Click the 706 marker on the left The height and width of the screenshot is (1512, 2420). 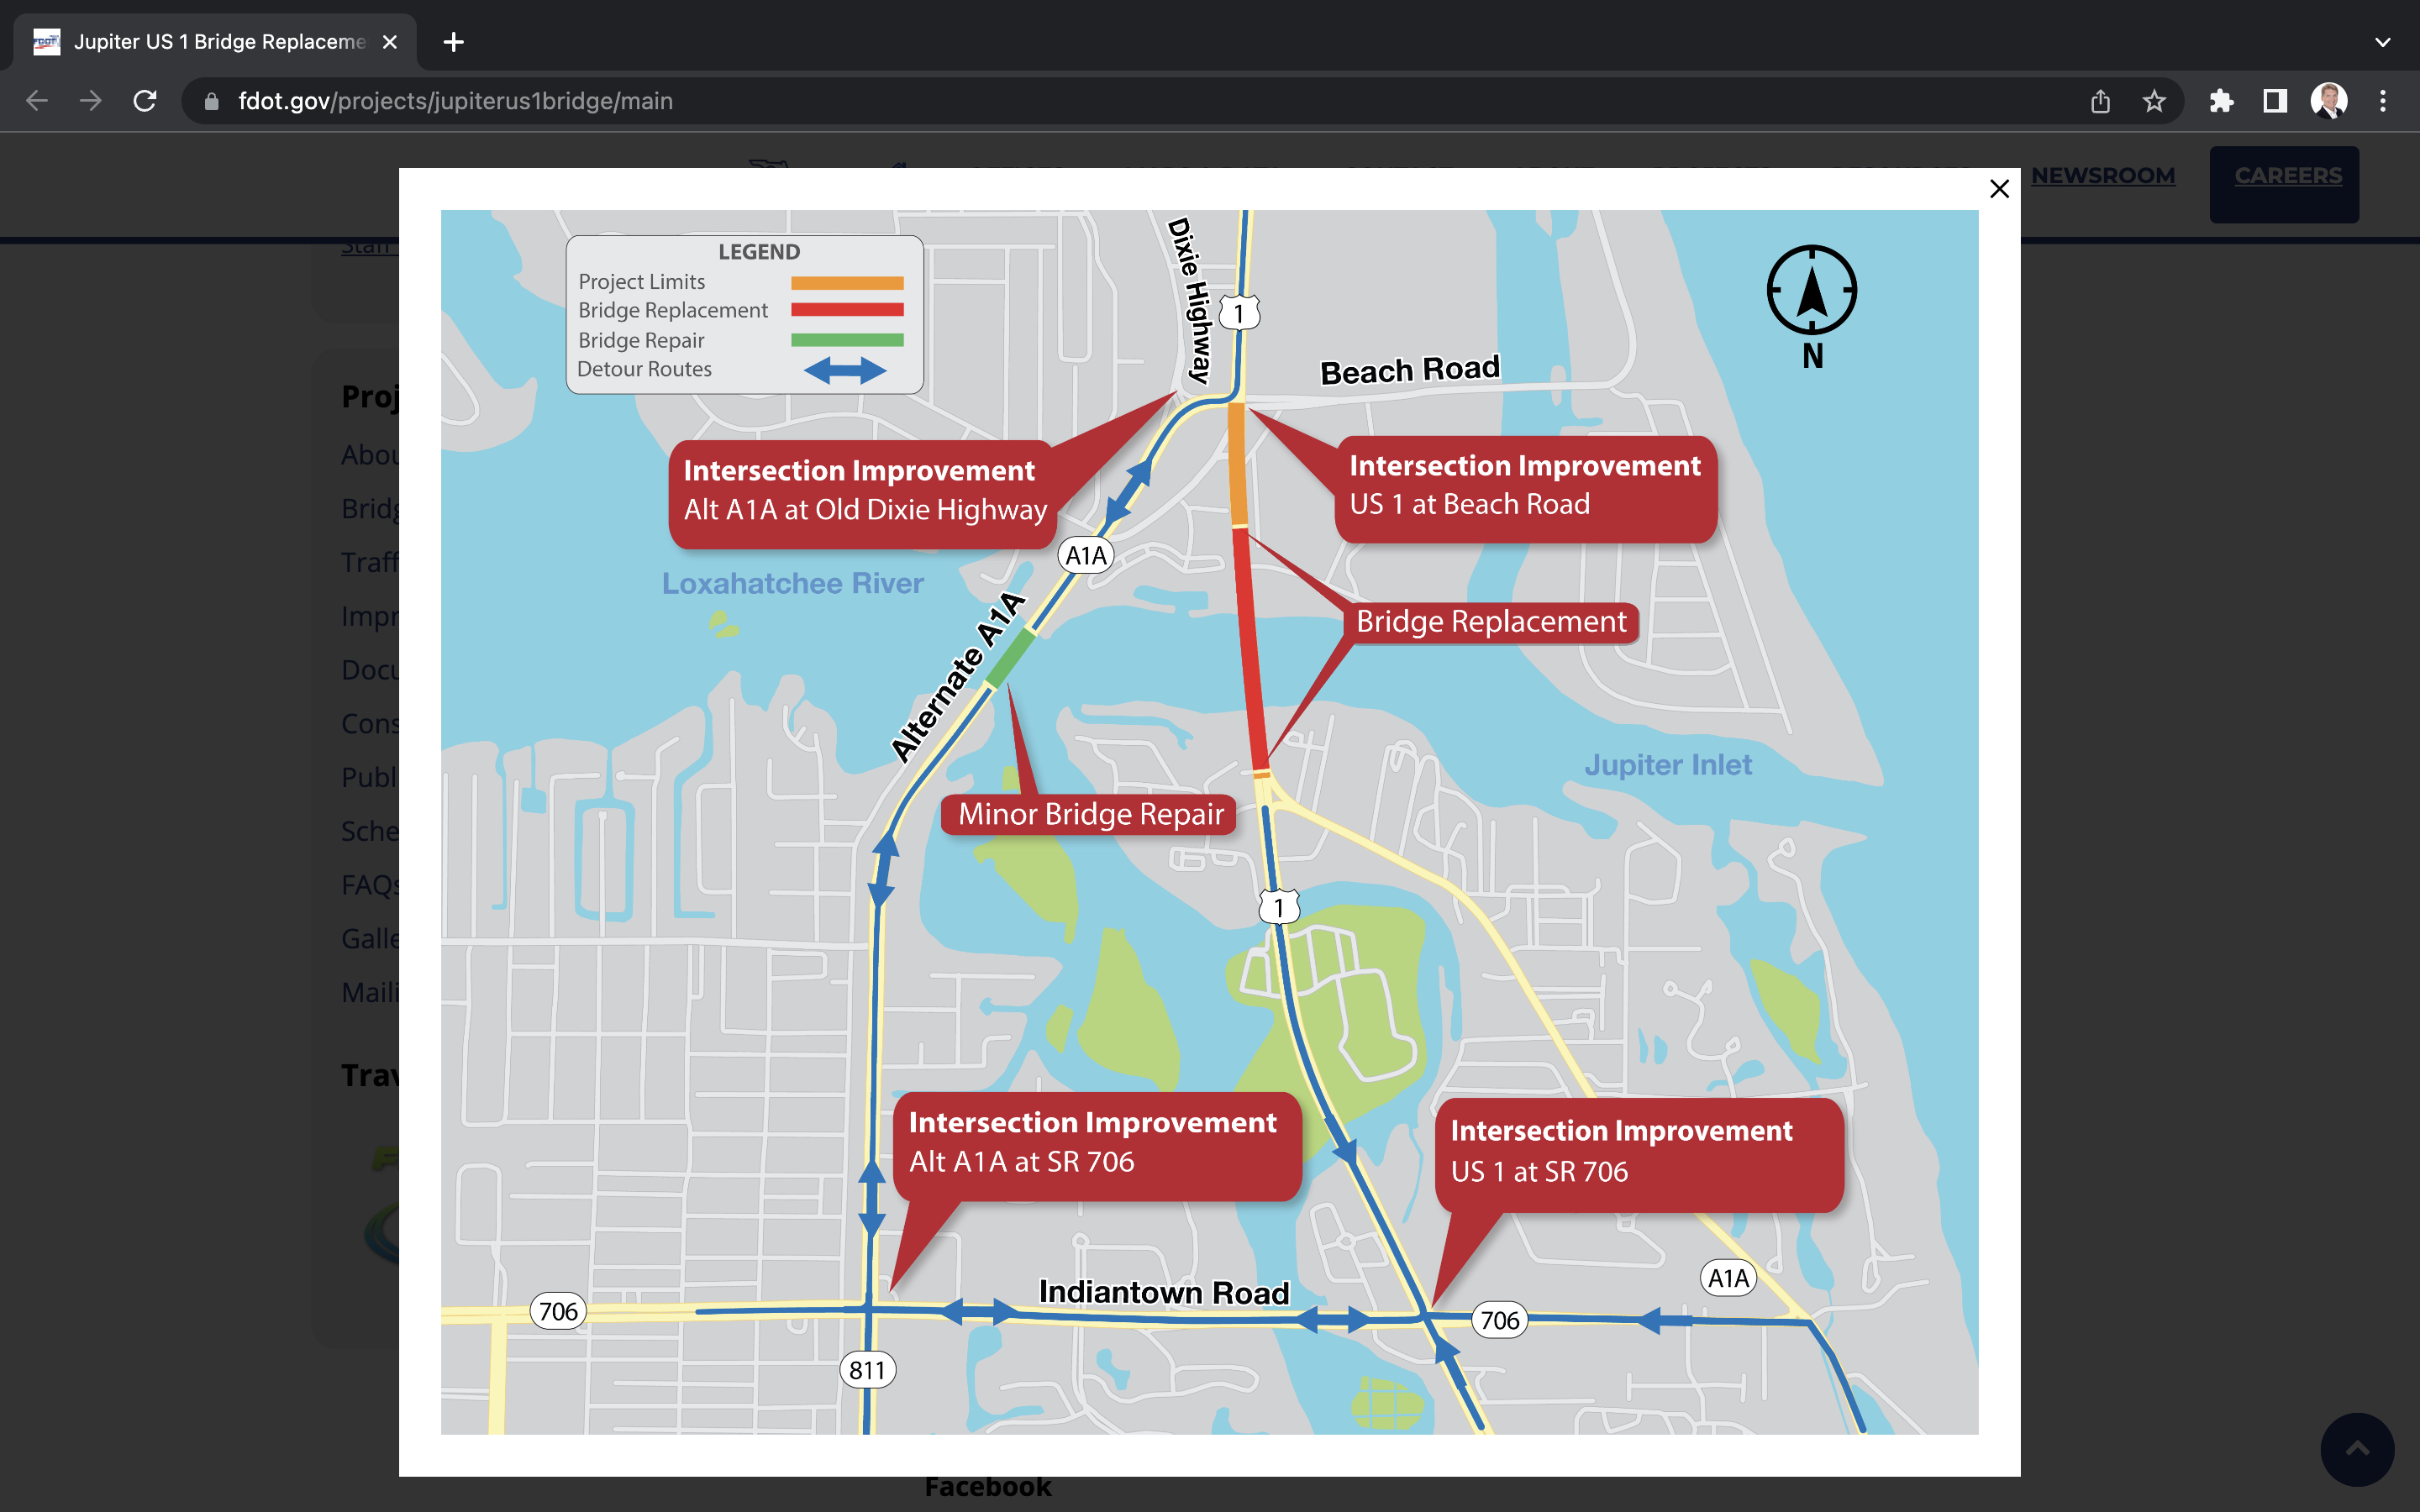click(557, 1311)
